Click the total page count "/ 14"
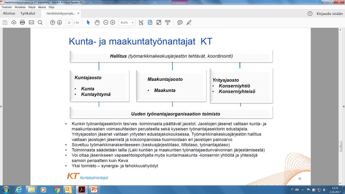 point(76,23)
